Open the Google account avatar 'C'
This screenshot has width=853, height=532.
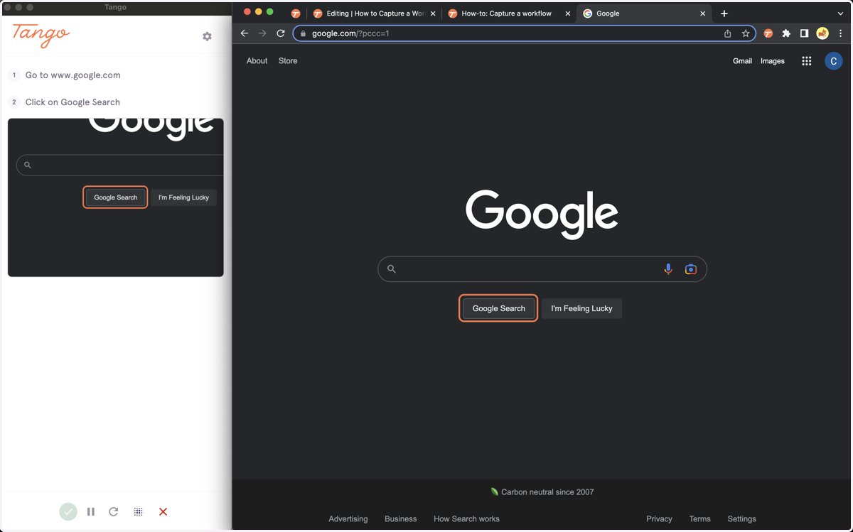(834, 61)
